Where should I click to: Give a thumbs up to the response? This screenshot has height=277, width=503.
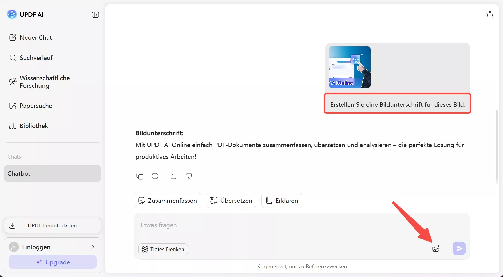click(173, 176)
